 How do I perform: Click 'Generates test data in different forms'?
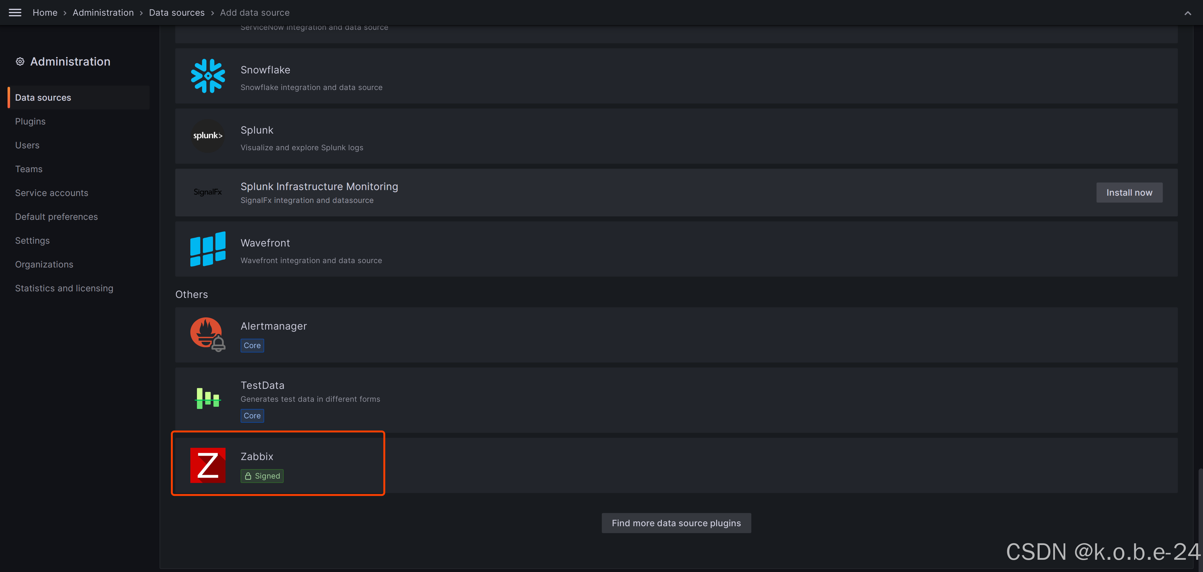(310, 399)
